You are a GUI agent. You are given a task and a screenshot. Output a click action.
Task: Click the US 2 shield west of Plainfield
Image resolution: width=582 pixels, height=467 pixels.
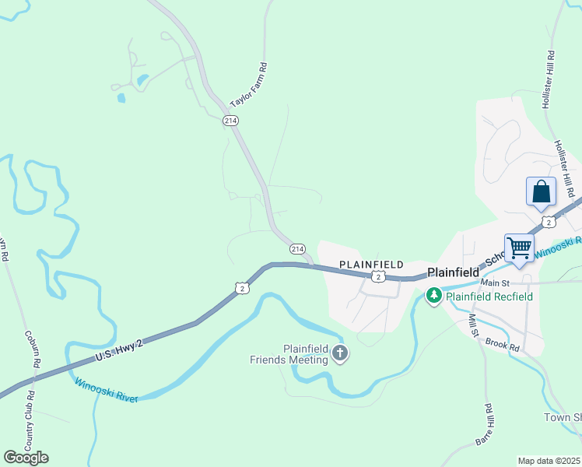tap(242, 288)
